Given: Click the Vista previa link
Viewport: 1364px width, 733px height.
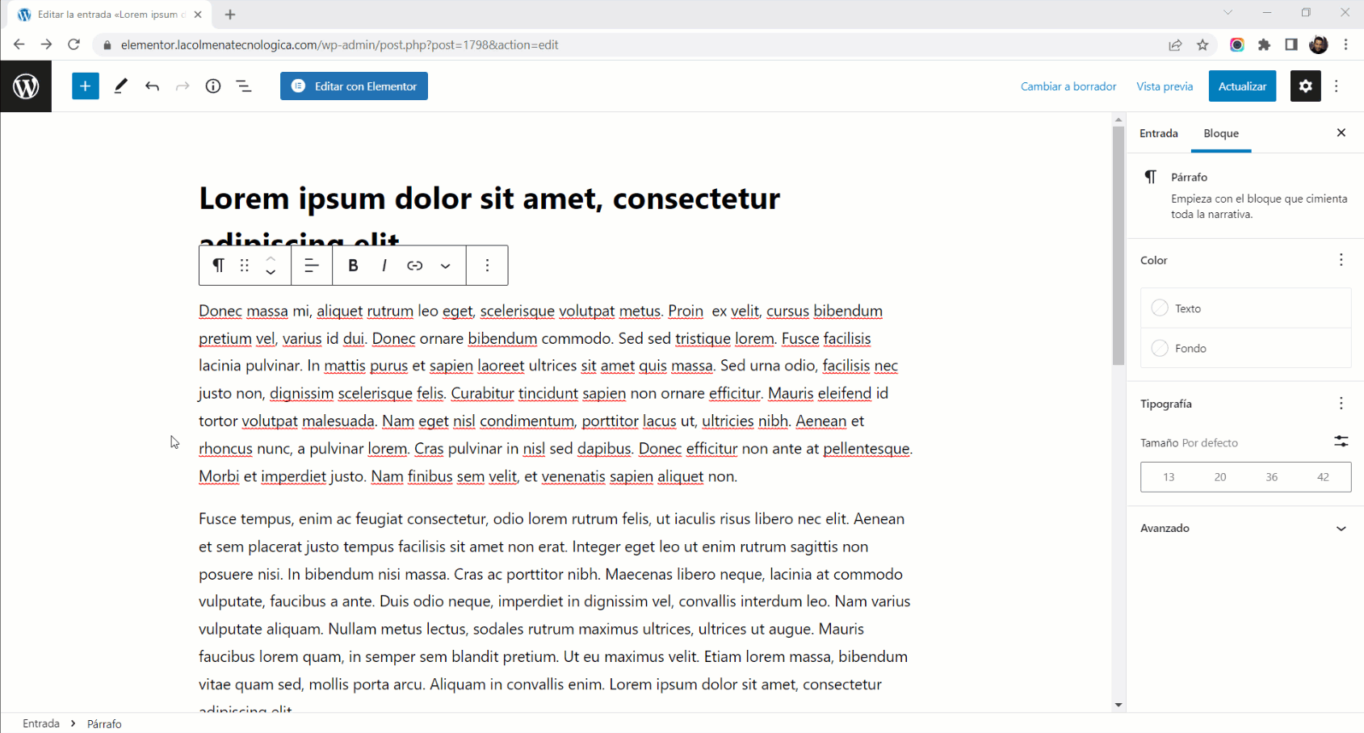Looking at the screenshot, I should (x=1164, y=86).
